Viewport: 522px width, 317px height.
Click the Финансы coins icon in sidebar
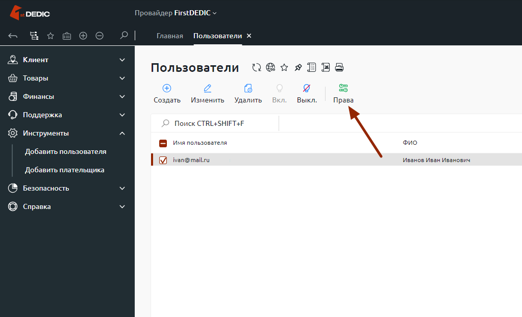tap(13, 96)
